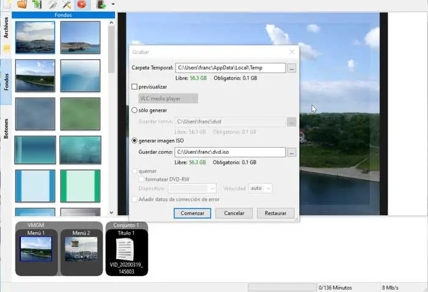Open the Velocidad auto speed dropdown
This screenshot has height=292, width=428.
pyautogui.click(x=260, y=188)
